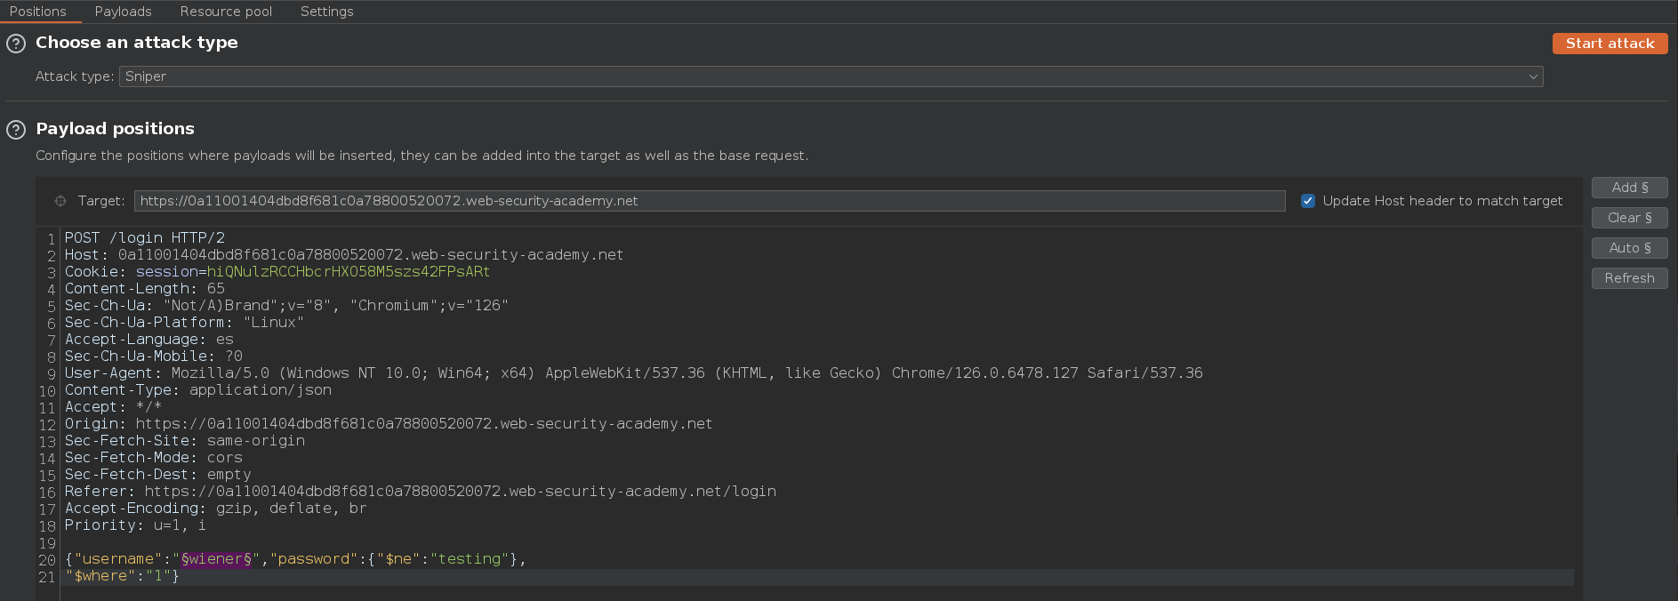Viewport: 1678px width, 601px height.
Task: Click the Priority: u=1, i header
Action: pyautogui.click(x=136, y=525)
